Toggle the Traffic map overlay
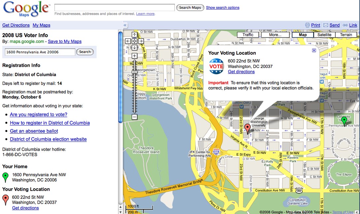Screen dimensions: 360x214 click(x=248, y=35)
